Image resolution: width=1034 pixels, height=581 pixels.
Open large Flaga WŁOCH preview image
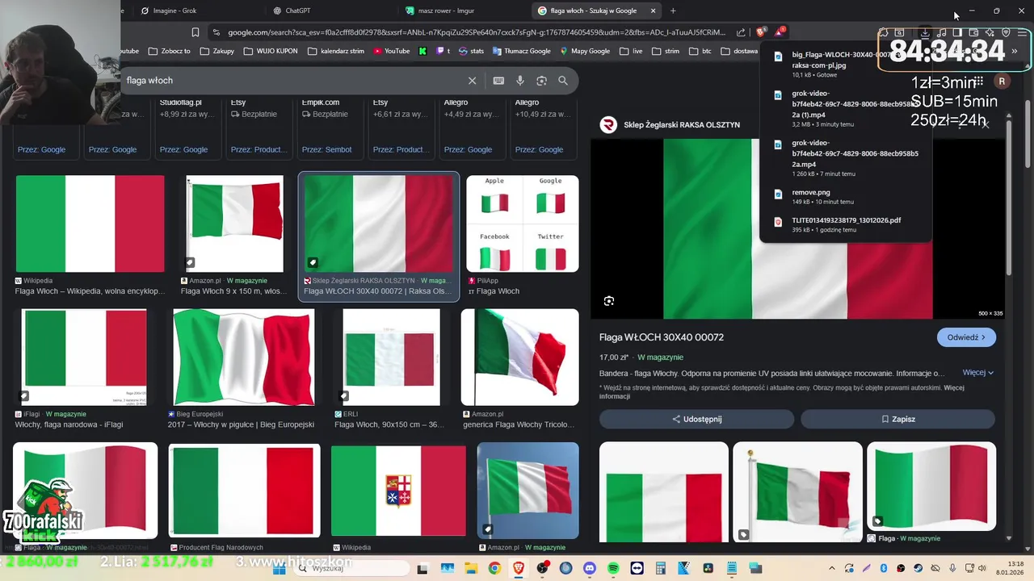(x=797, y=228)
